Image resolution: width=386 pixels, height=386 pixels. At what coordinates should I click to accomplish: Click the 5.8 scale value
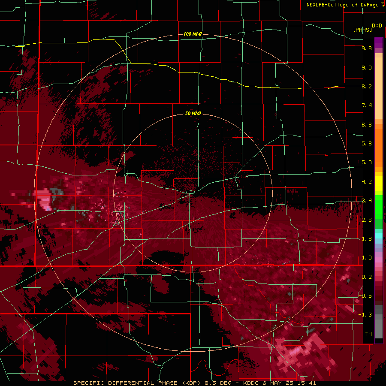367,144
